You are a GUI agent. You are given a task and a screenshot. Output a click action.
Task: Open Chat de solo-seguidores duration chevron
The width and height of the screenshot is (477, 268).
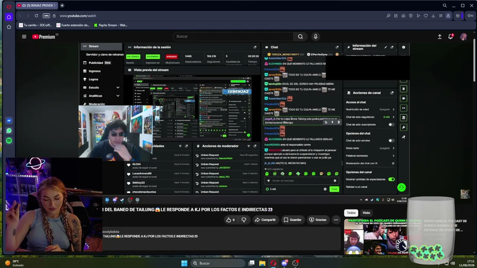tap(393, 117)
